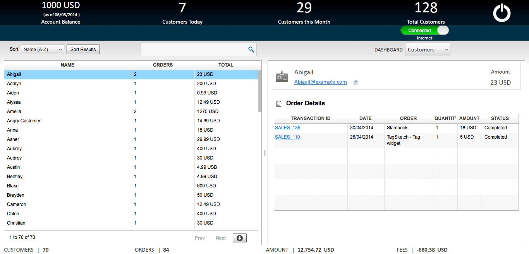Click the Sort Results button
Screen dimensions: 529x254
[83, 50]
